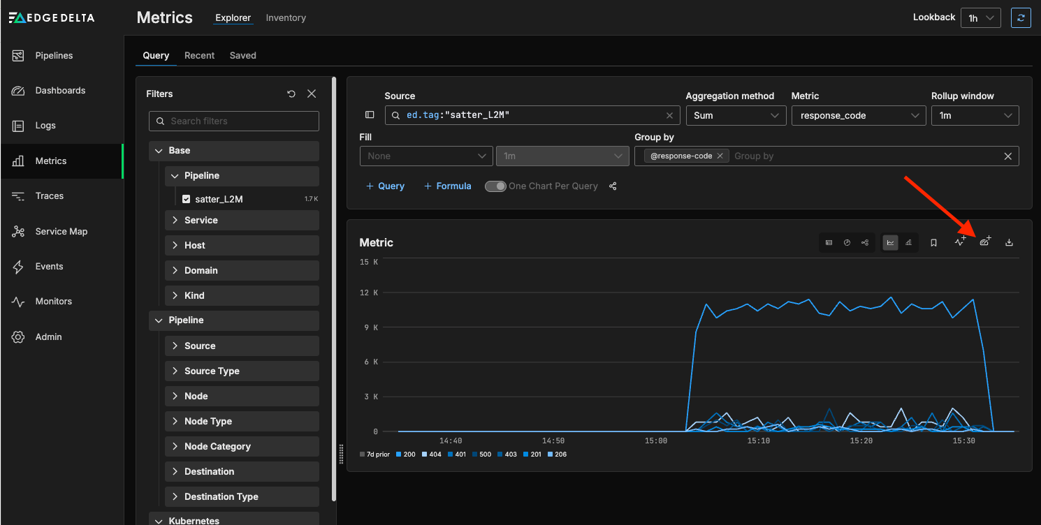This screenshot has width=1041, height=525.
Task: Switch chart to bar chart view
Action: [x=908, y=242]
